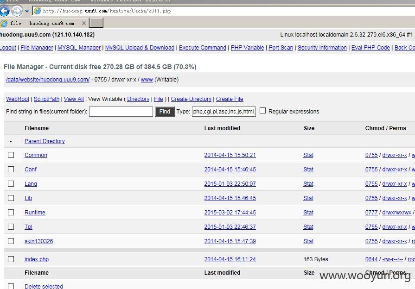Screen dimensions: 415x289
Task: Check the Conf folder checkbox
Action: coord(11,169)
